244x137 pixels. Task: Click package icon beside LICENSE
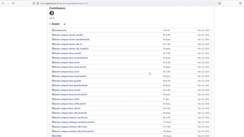click(x=53, y=136)
